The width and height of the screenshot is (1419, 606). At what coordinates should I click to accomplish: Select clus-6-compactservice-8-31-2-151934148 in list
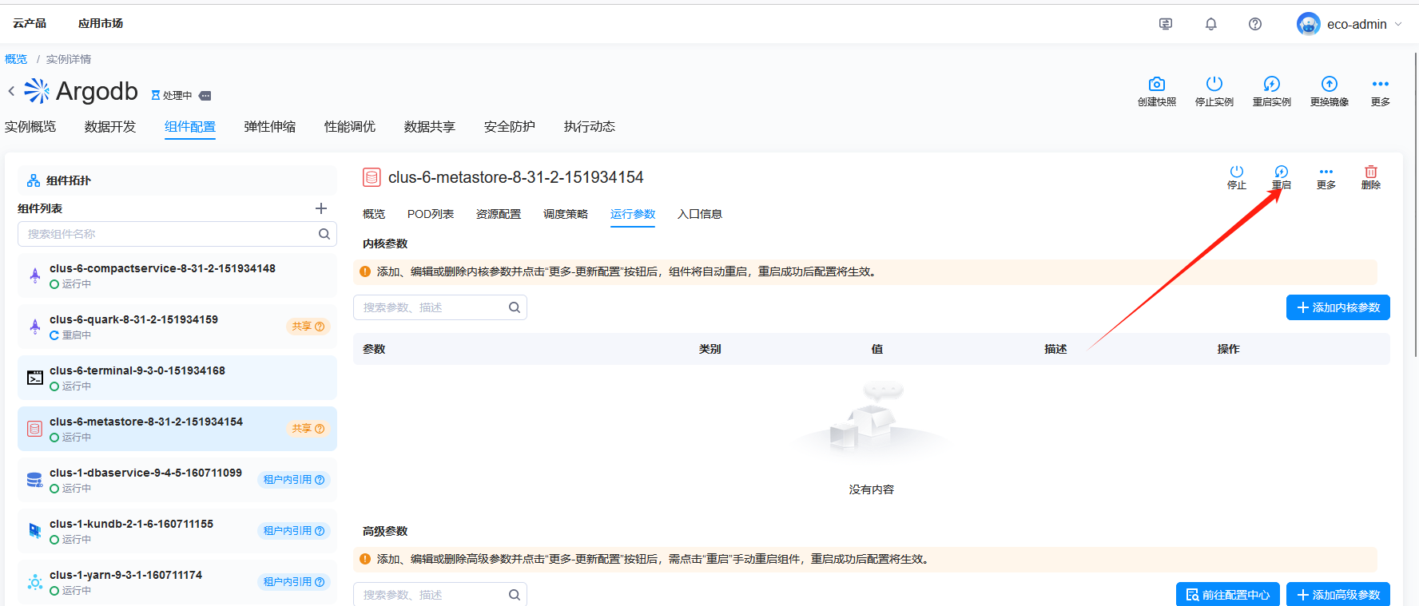[177, 275]
